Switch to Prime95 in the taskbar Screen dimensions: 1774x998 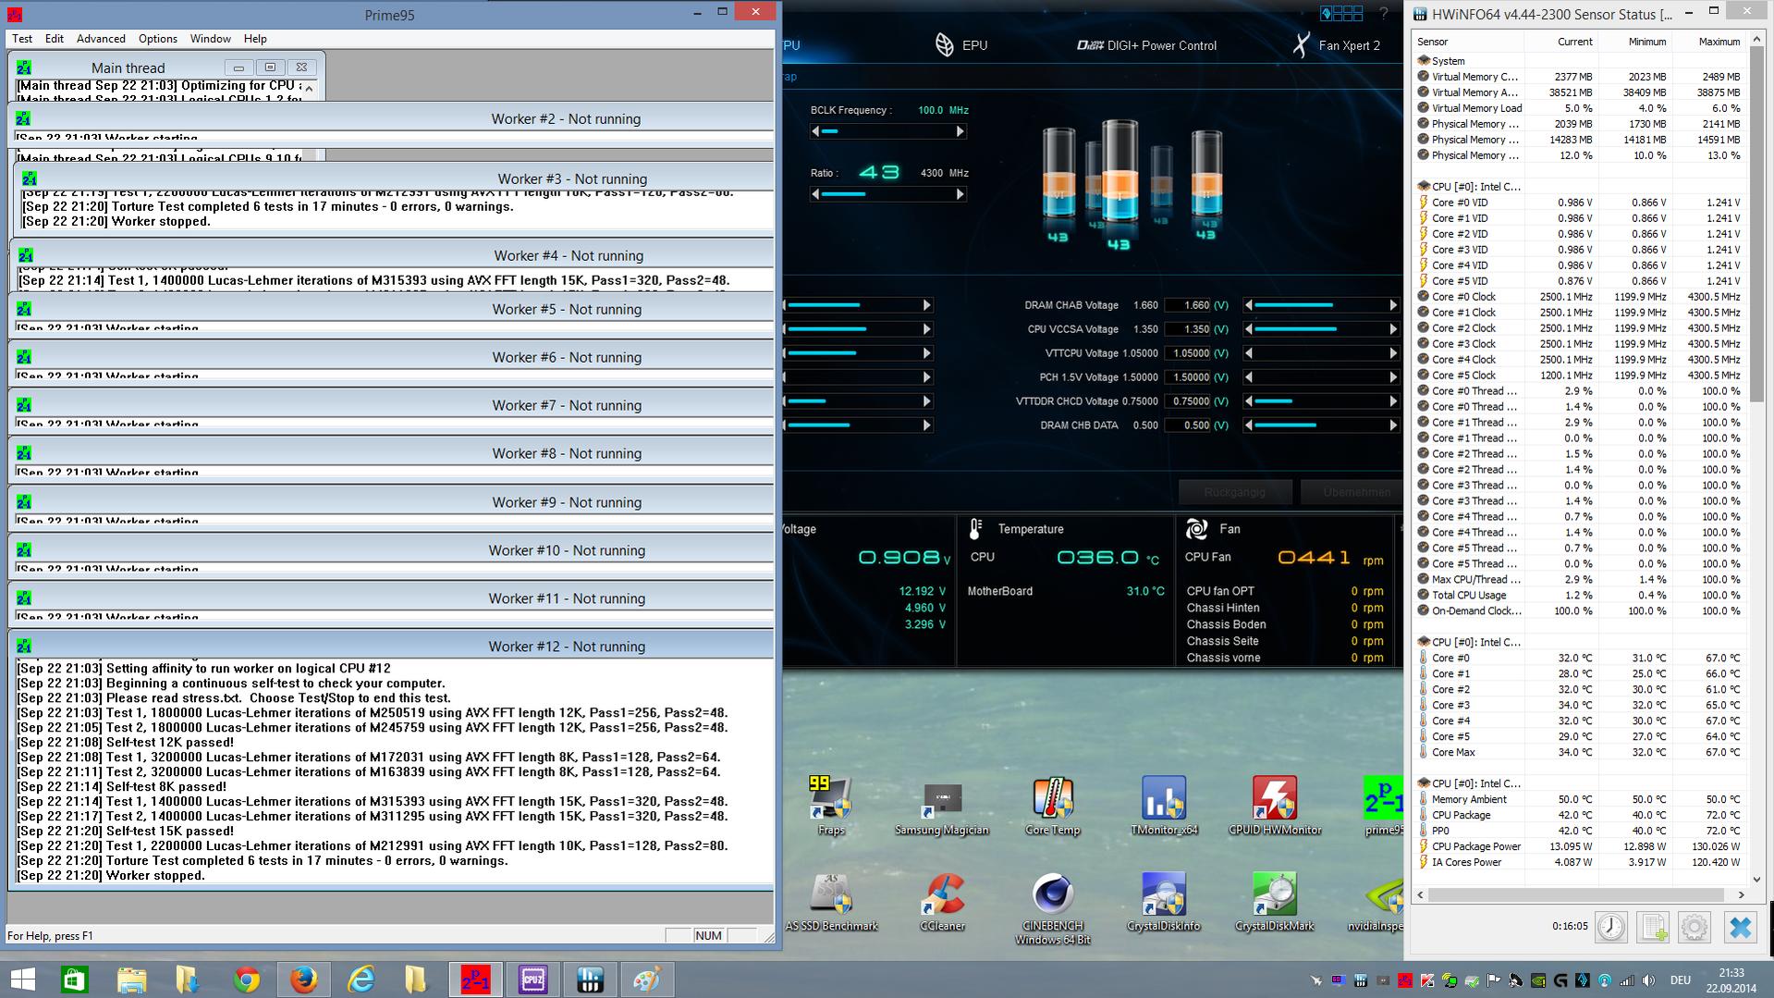click(475, 980)
